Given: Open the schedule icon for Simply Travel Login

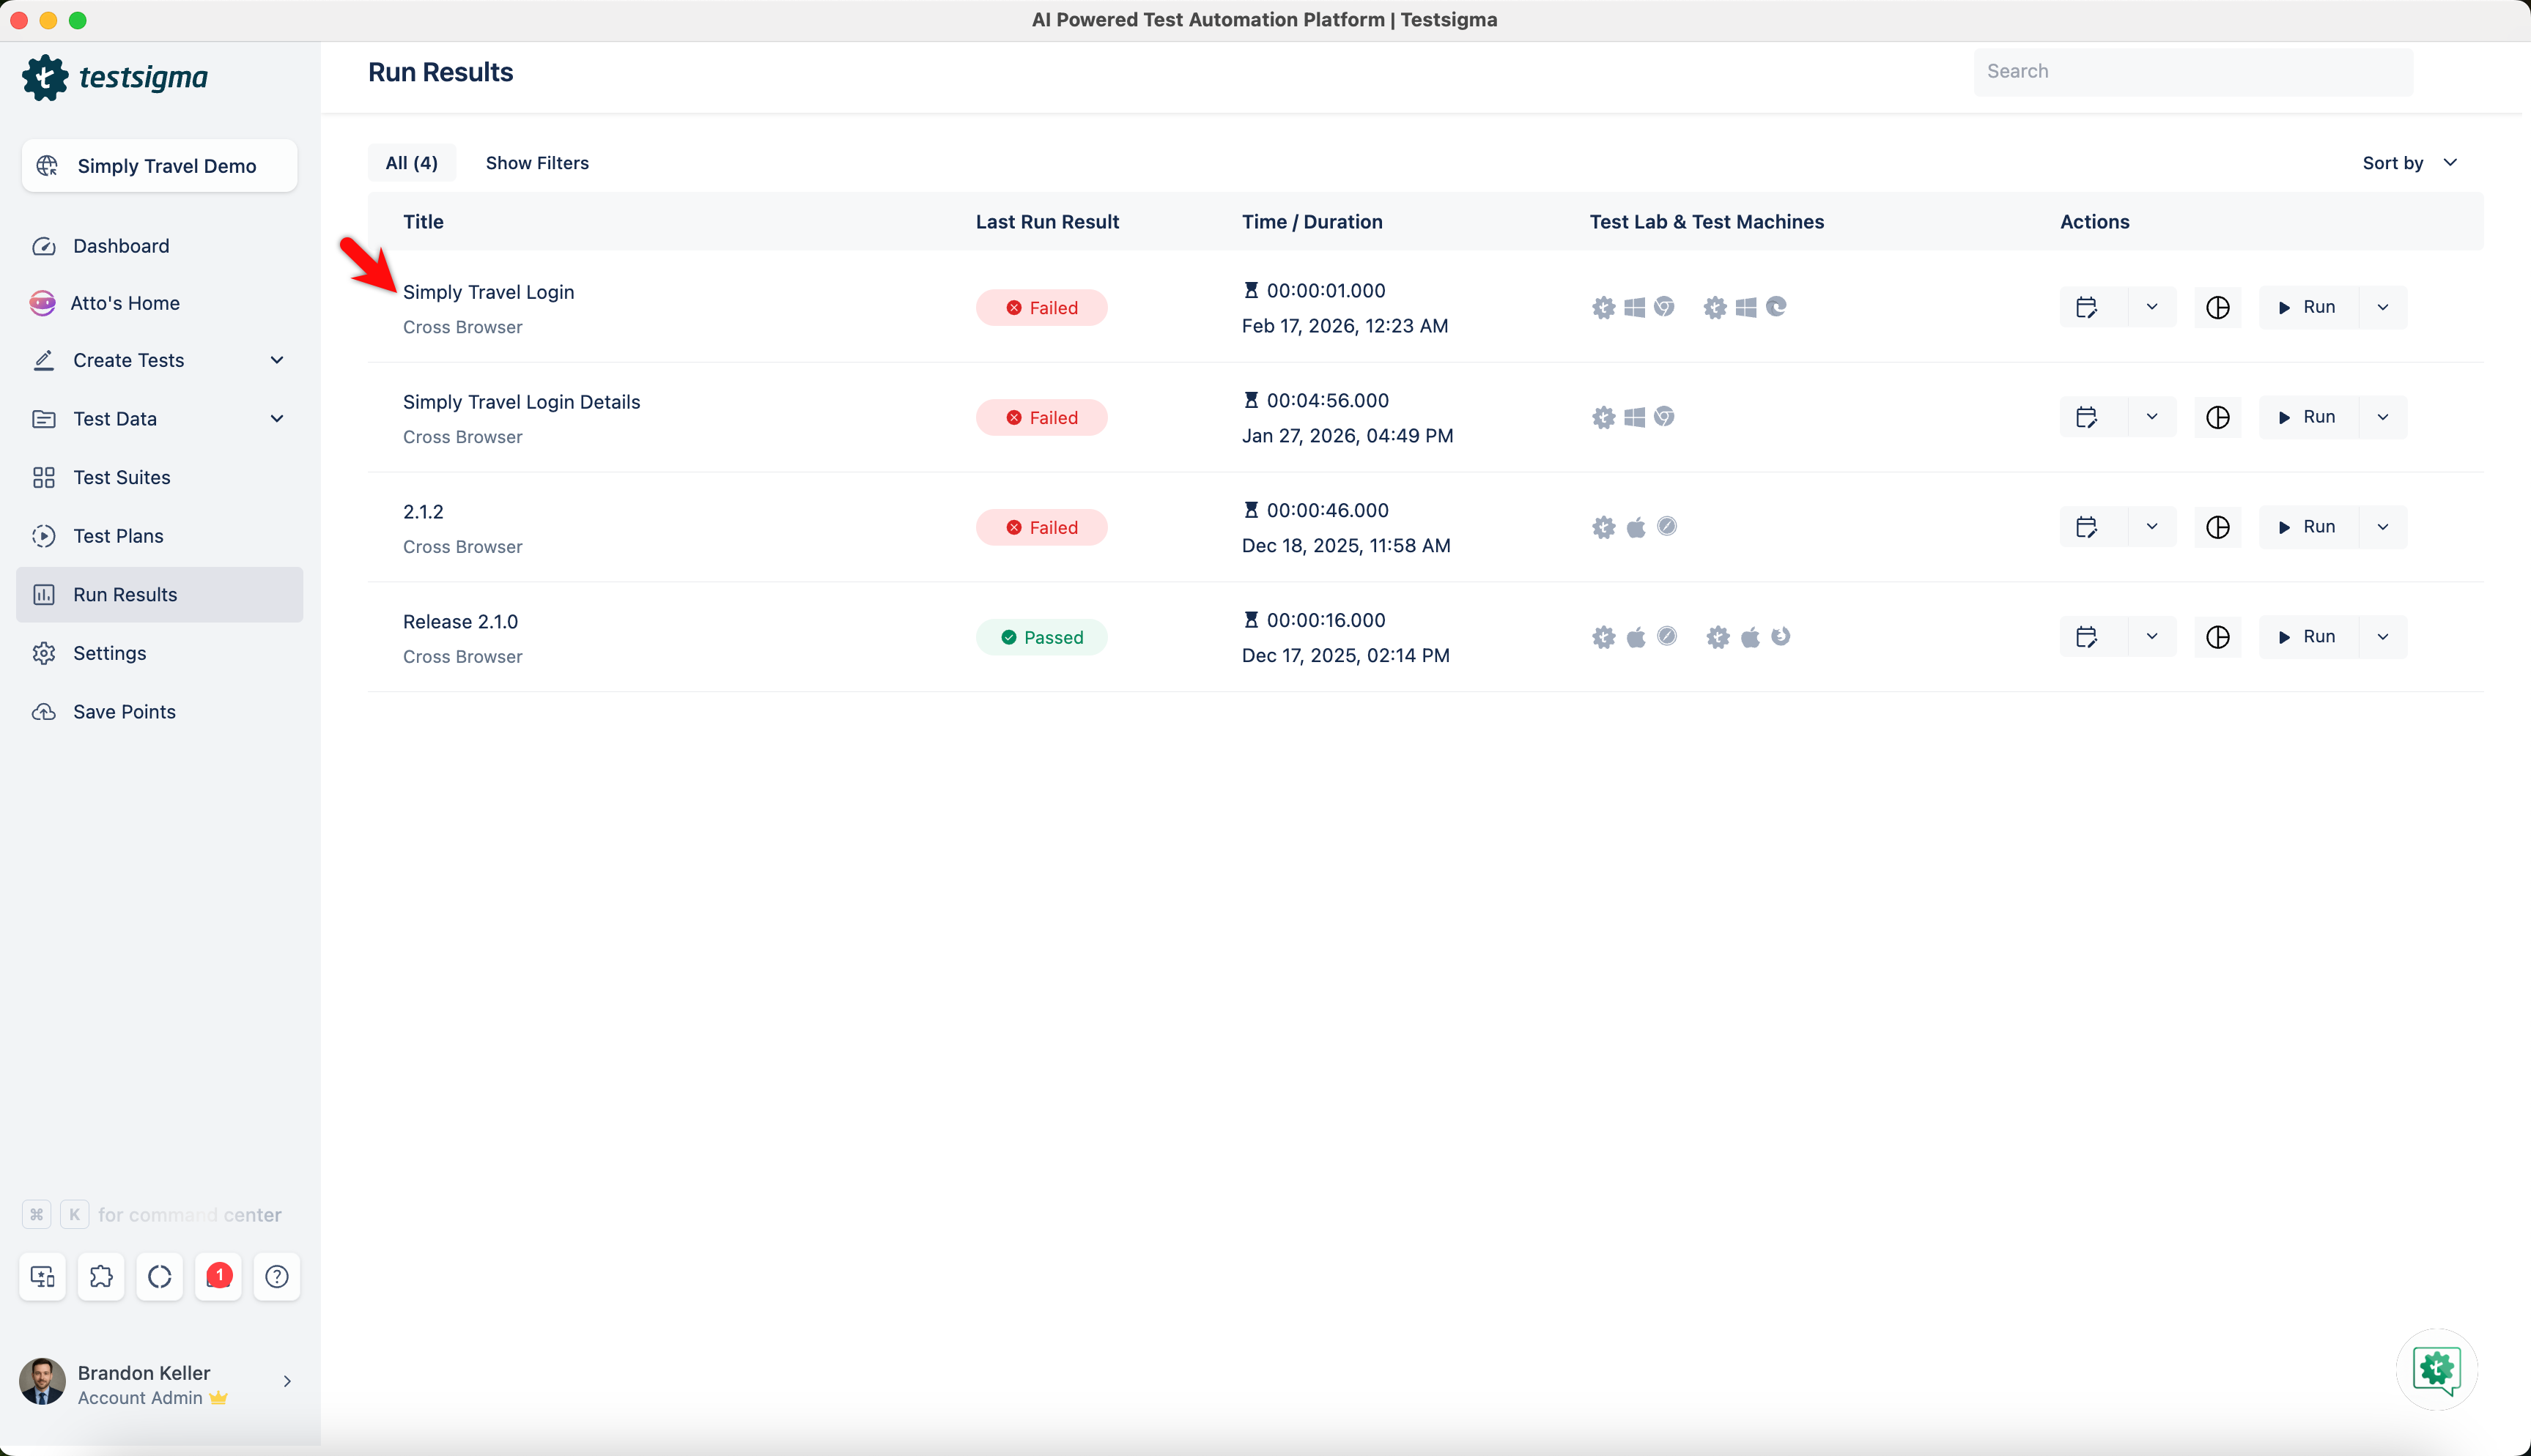Looking at the screenshot, I should click(2085, 307).
